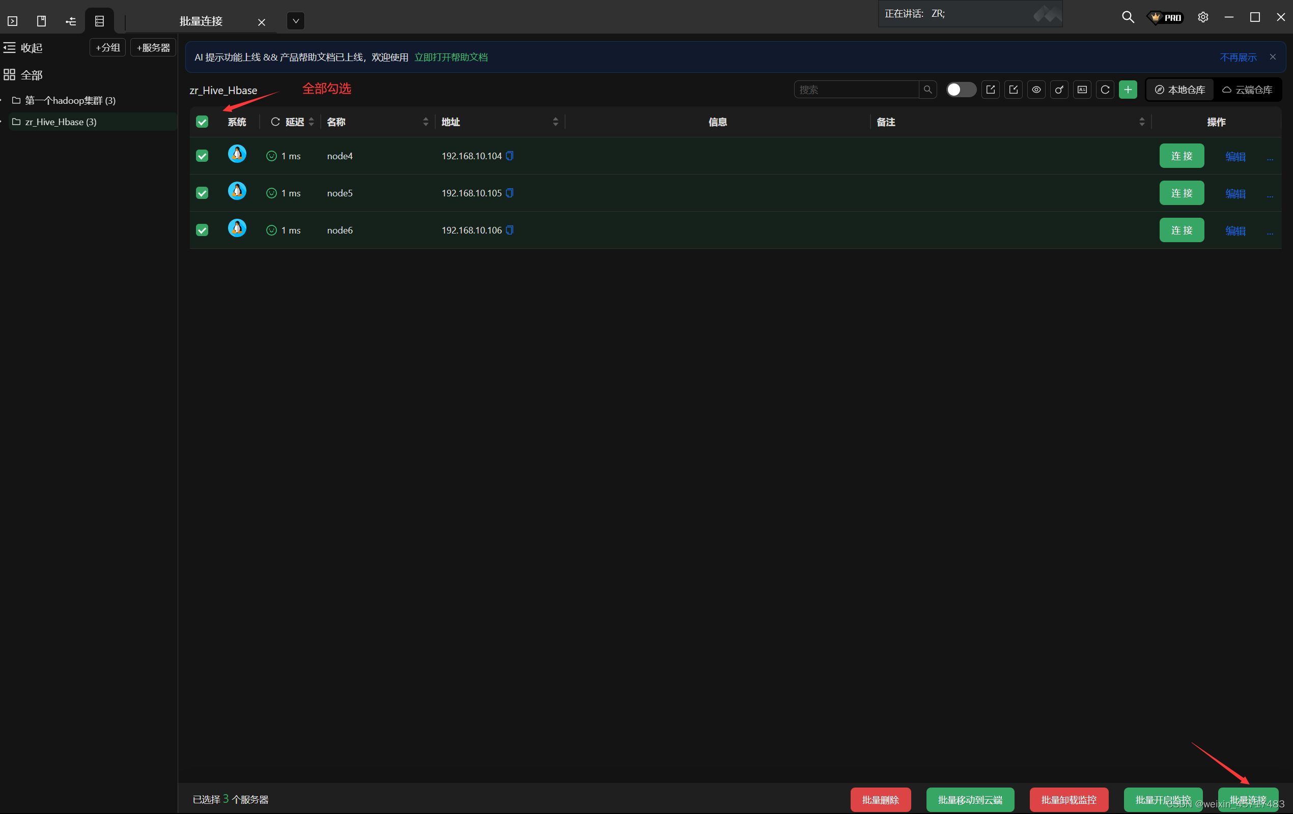Click the 搜索 input field

click(x=856, y=90)
